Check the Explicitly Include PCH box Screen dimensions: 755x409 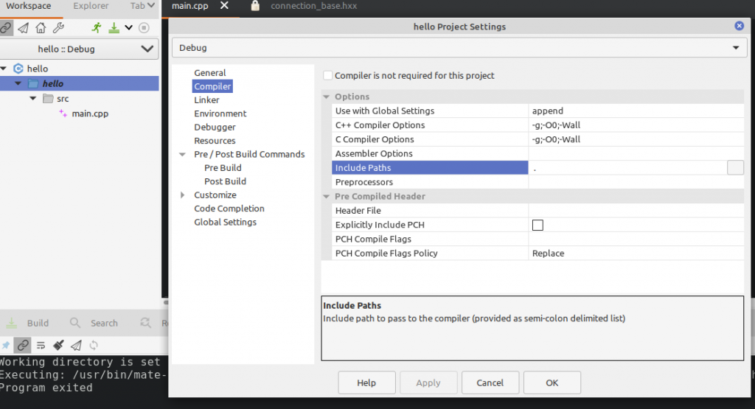537,225
